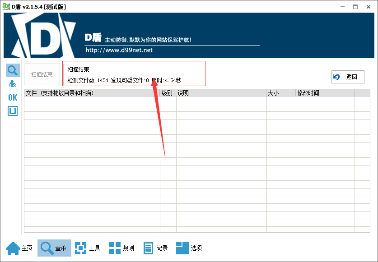Click the D盾 icon in the title bar
The height and width of the screenshot is (262, 378).
6,6
